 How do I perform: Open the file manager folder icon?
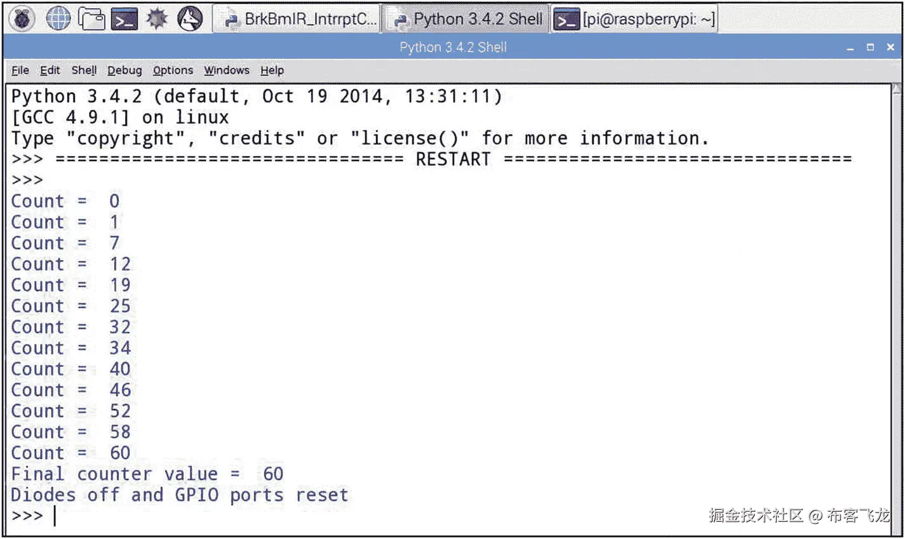[91, 19]
